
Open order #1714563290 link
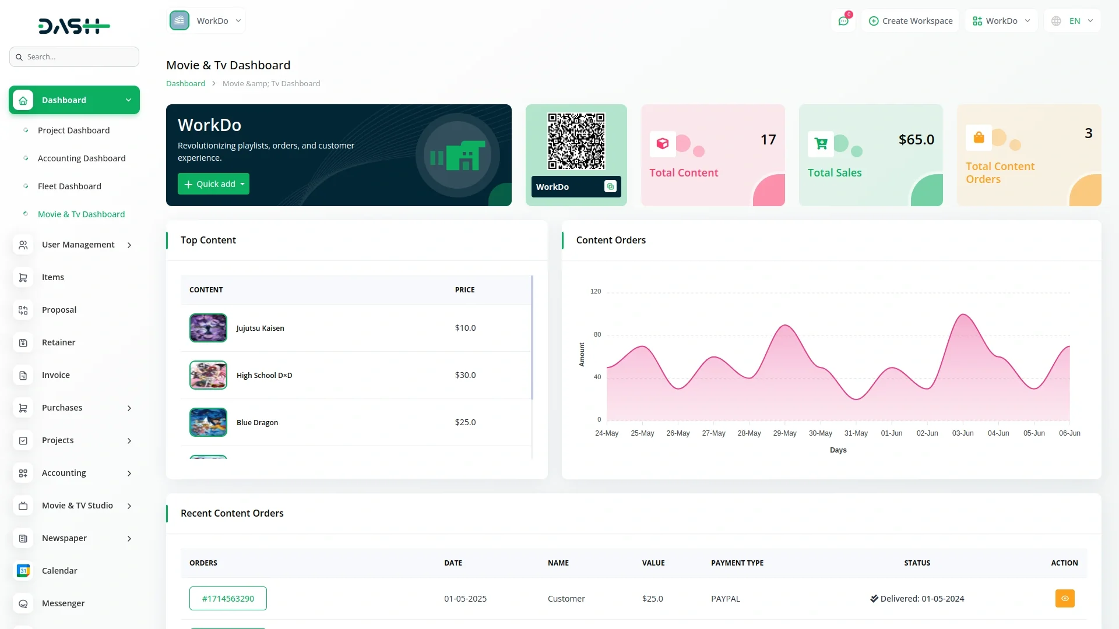(228, 598)
